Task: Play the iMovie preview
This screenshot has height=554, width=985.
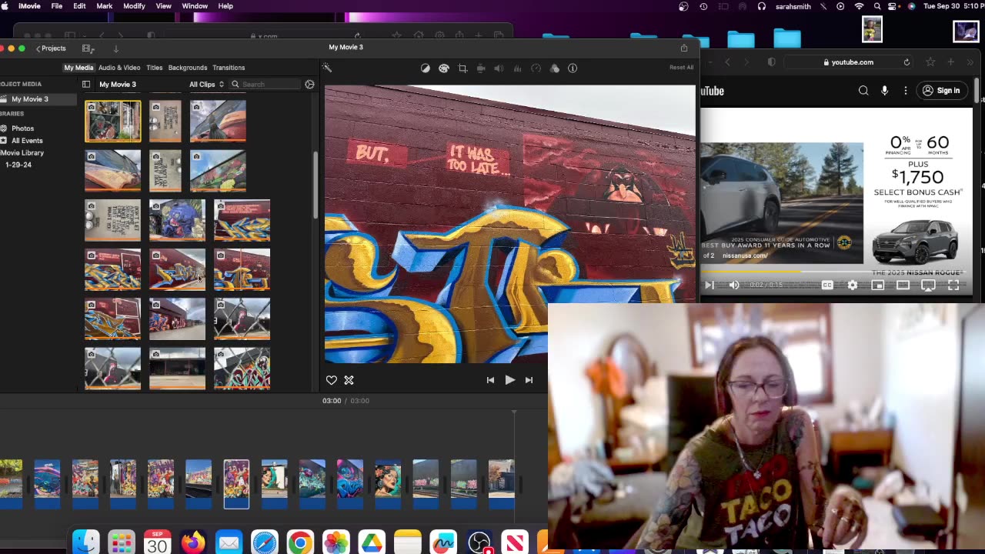Action: (509, 380)
